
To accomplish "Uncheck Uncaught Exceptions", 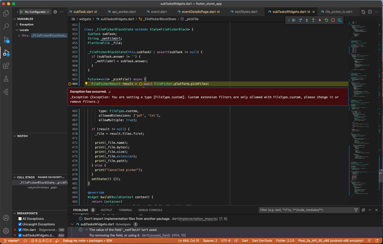I will click(x=20, y=224).
